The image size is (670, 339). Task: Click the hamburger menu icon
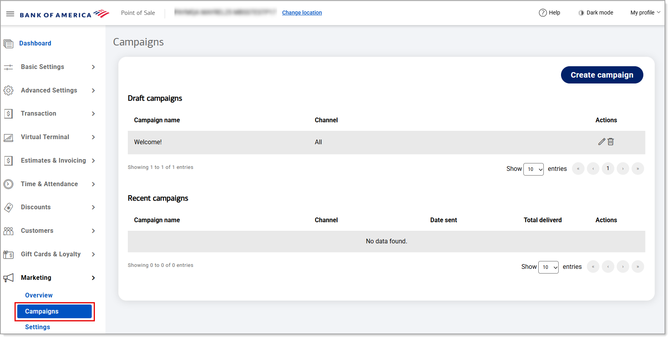(10, 14)
